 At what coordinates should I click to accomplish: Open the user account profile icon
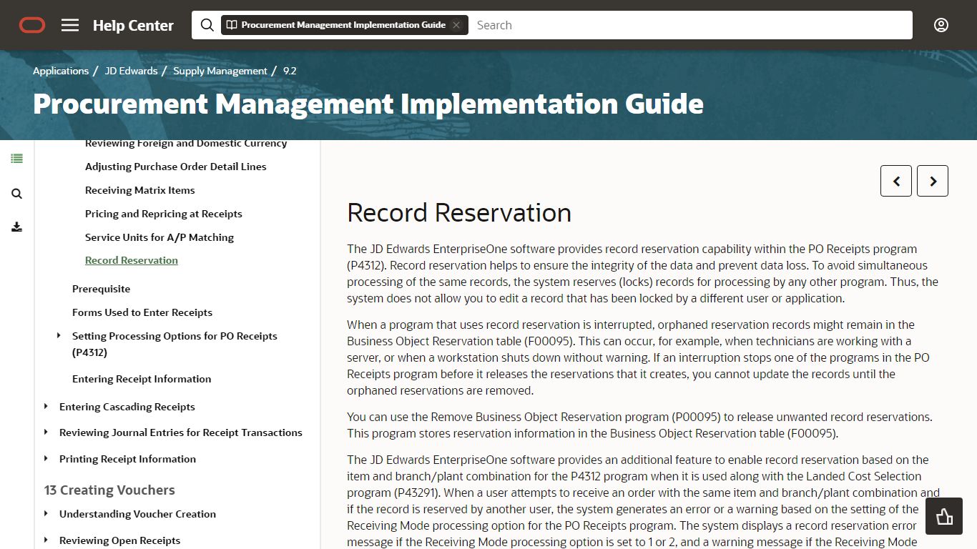[941, 25]
